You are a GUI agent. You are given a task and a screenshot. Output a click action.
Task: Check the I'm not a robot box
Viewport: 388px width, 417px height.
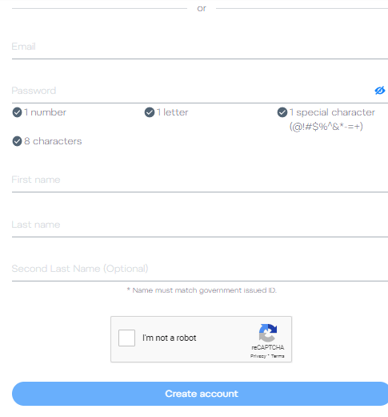pos(126,338)
